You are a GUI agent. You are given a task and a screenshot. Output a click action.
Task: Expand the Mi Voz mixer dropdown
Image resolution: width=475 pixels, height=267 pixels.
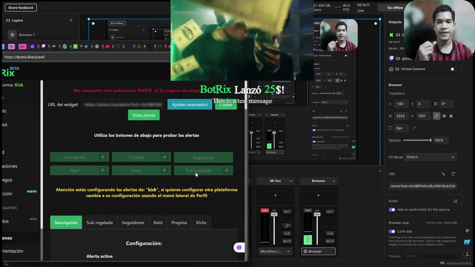291,181
